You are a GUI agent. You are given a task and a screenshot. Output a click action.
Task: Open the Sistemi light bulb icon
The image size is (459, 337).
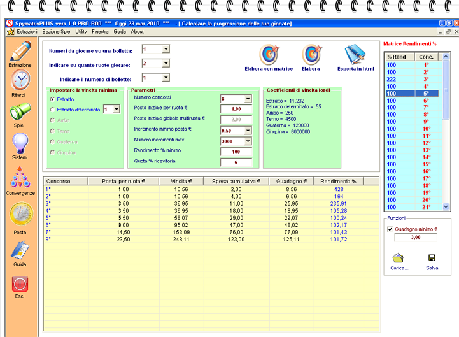[20, 143]
